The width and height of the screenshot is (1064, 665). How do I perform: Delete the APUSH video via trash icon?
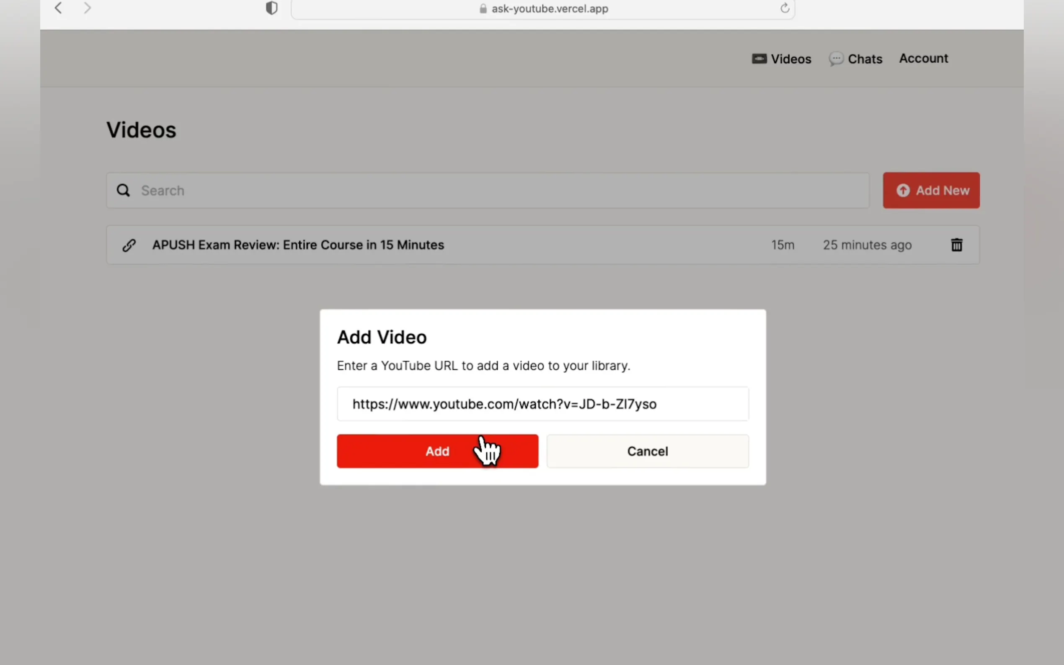click(956, 245)
